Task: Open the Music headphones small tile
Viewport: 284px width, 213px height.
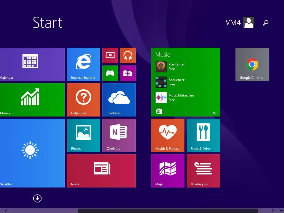Action: point(128,55)
